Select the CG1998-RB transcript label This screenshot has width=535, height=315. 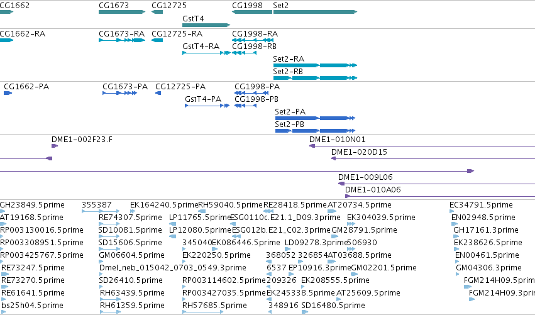point(254,47)
